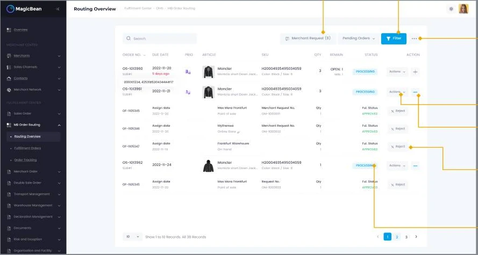The image size is (478, 255).
Task: Click the Contacts sidebar icon
Action: click(9, 78)
